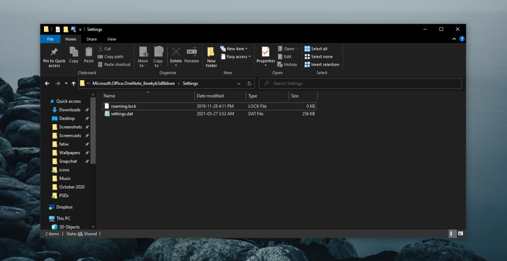This screenshot has height=261, width=507.
Task: Click the navigation pane scrollbar
Action: [x=93, y=131]
